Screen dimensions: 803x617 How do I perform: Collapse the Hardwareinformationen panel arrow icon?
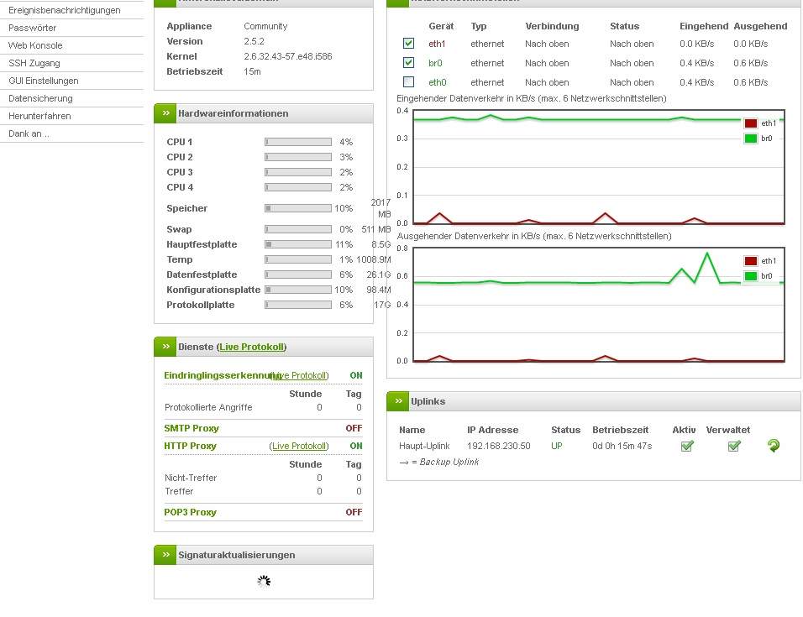click(x=165, y=113)
